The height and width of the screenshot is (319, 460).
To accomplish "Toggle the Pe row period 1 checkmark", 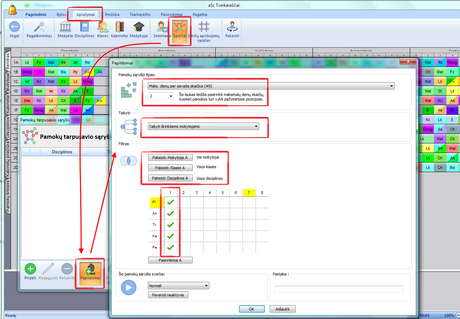I will [170, 247].
